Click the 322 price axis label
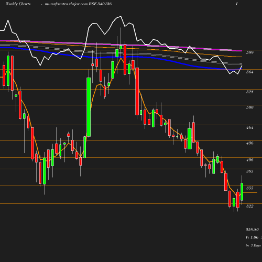This screenshot has width=262, height=262. coord(249,206)
